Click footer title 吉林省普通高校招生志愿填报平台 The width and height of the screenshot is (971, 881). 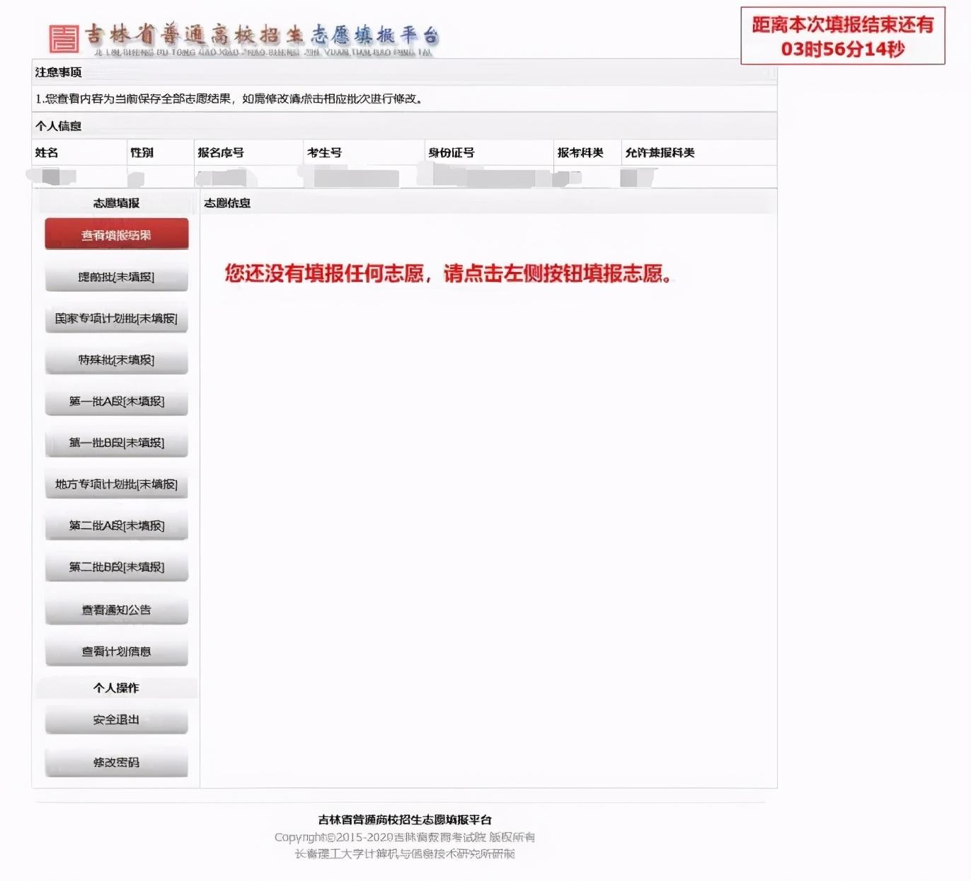tap(405, 819)
